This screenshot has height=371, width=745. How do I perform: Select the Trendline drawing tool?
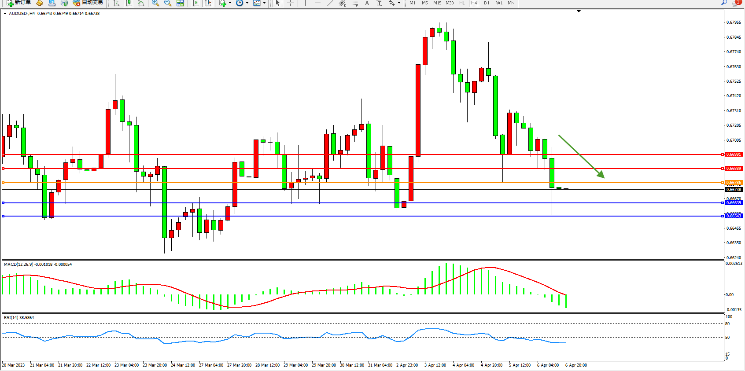click(x=330, y=3)
